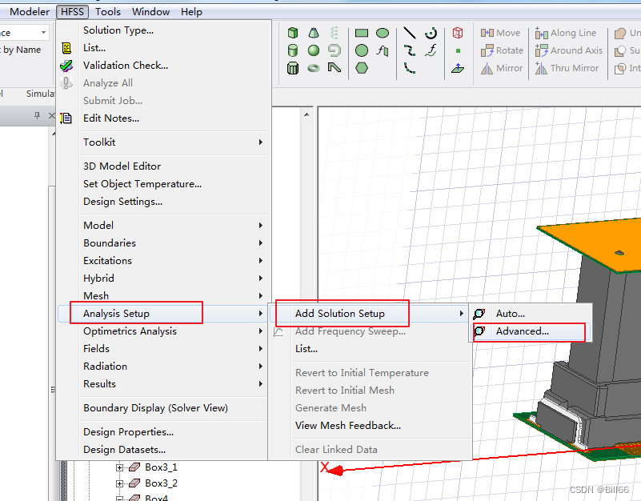This screenshot has height=501, width=641.
Task: Click the Move tool in toolbar
Action: click(x=500, y=33)
